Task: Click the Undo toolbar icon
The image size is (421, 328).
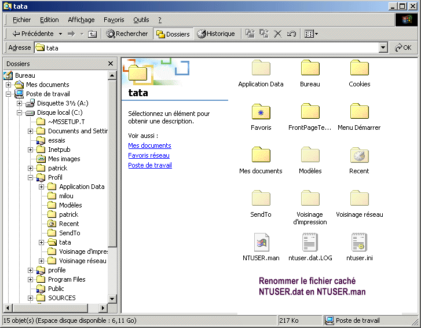Action: pyautogui.click(x=291, y=34)
